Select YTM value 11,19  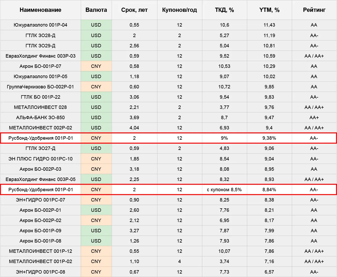coord(269,35)
